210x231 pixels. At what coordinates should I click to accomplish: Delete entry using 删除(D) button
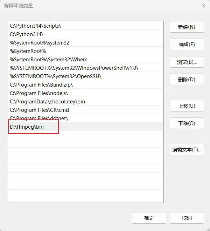[x=187, y=80]
